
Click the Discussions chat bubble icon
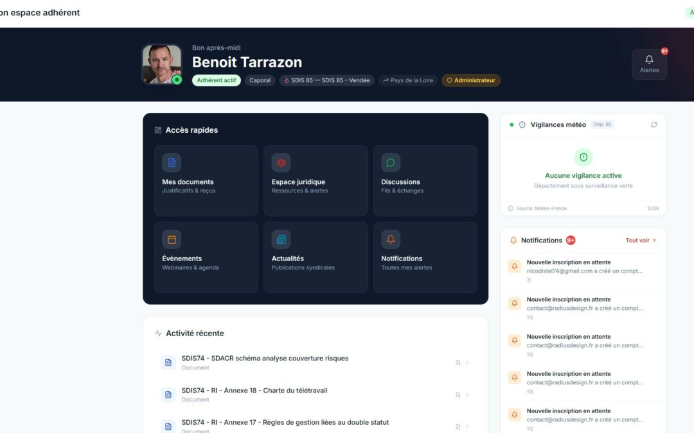click(391, 163)
